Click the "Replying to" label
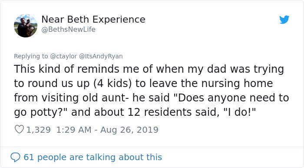Screen dimensions: 304x168 (31, 56)
